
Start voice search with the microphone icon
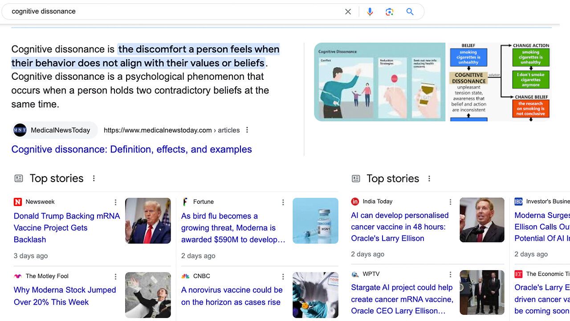[370, 12]
